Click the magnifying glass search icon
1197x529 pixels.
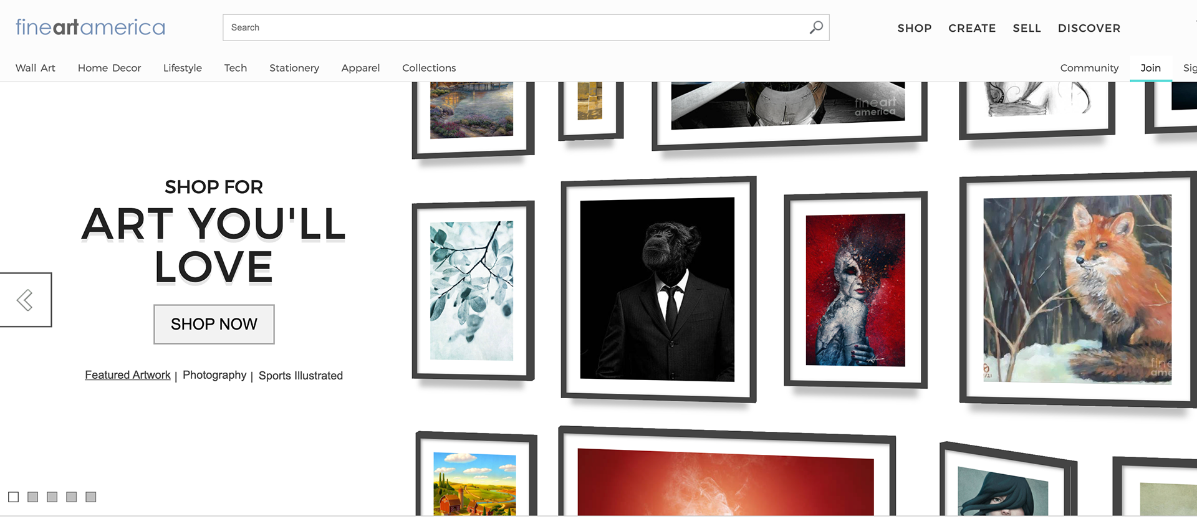click(x=816, y=27)
